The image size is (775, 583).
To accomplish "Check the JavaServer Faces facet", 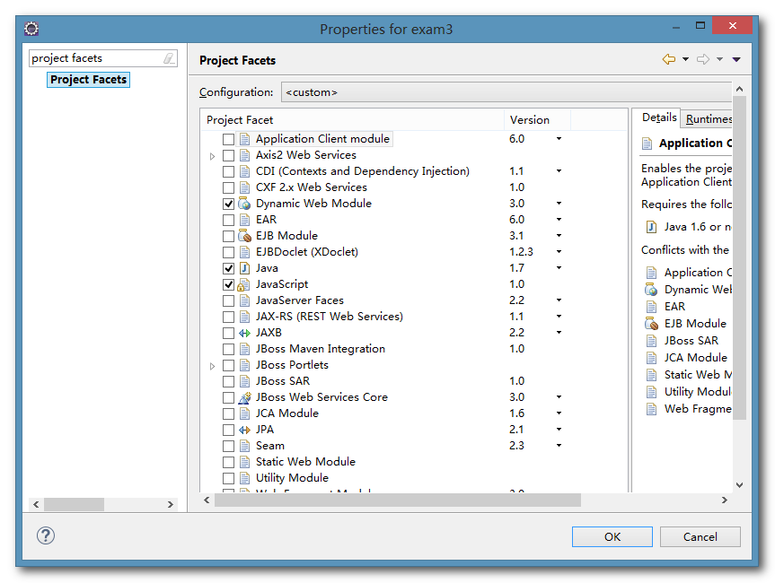I will click(228, 300).
